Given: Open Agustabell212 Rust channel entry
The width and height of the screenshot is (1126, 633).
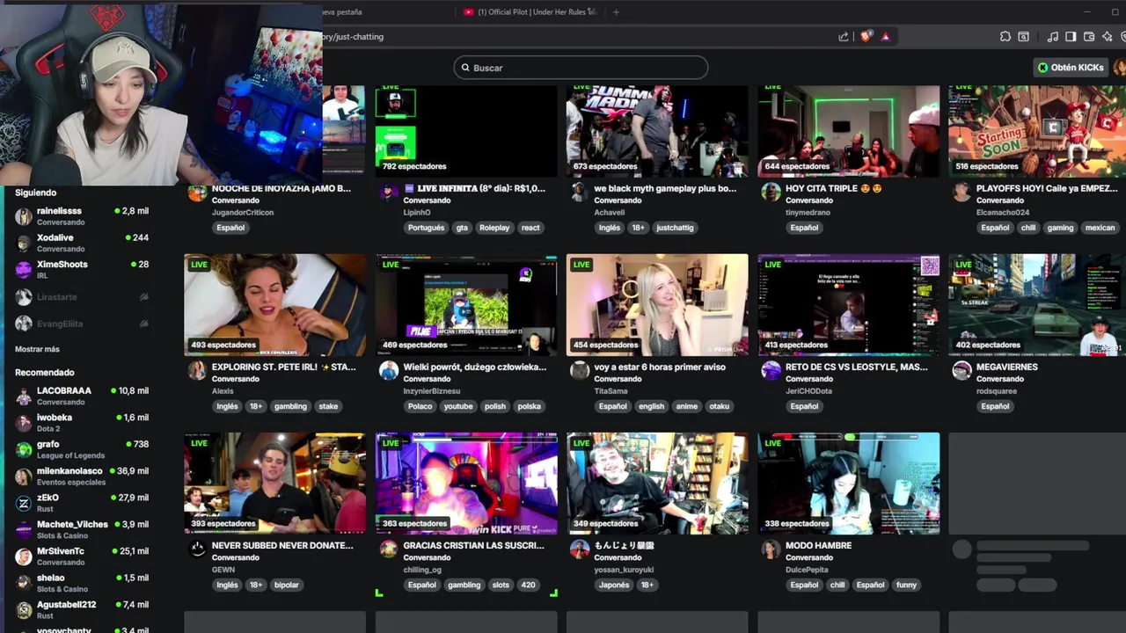Looking at the screenshot, I should (x=82, y=610).
